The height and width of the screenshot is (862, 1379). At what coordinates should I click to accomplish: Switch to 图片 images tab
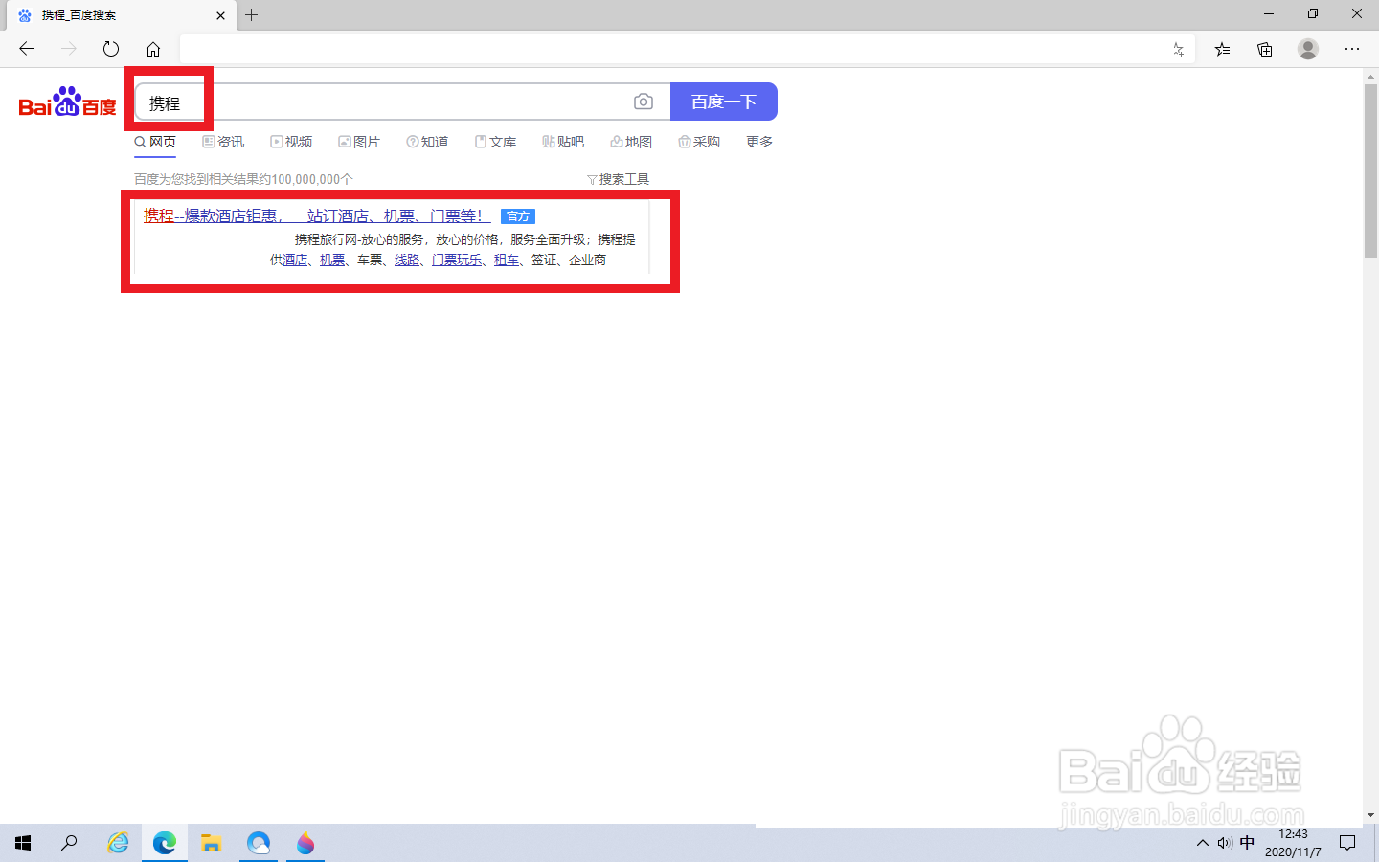point(359,142)
